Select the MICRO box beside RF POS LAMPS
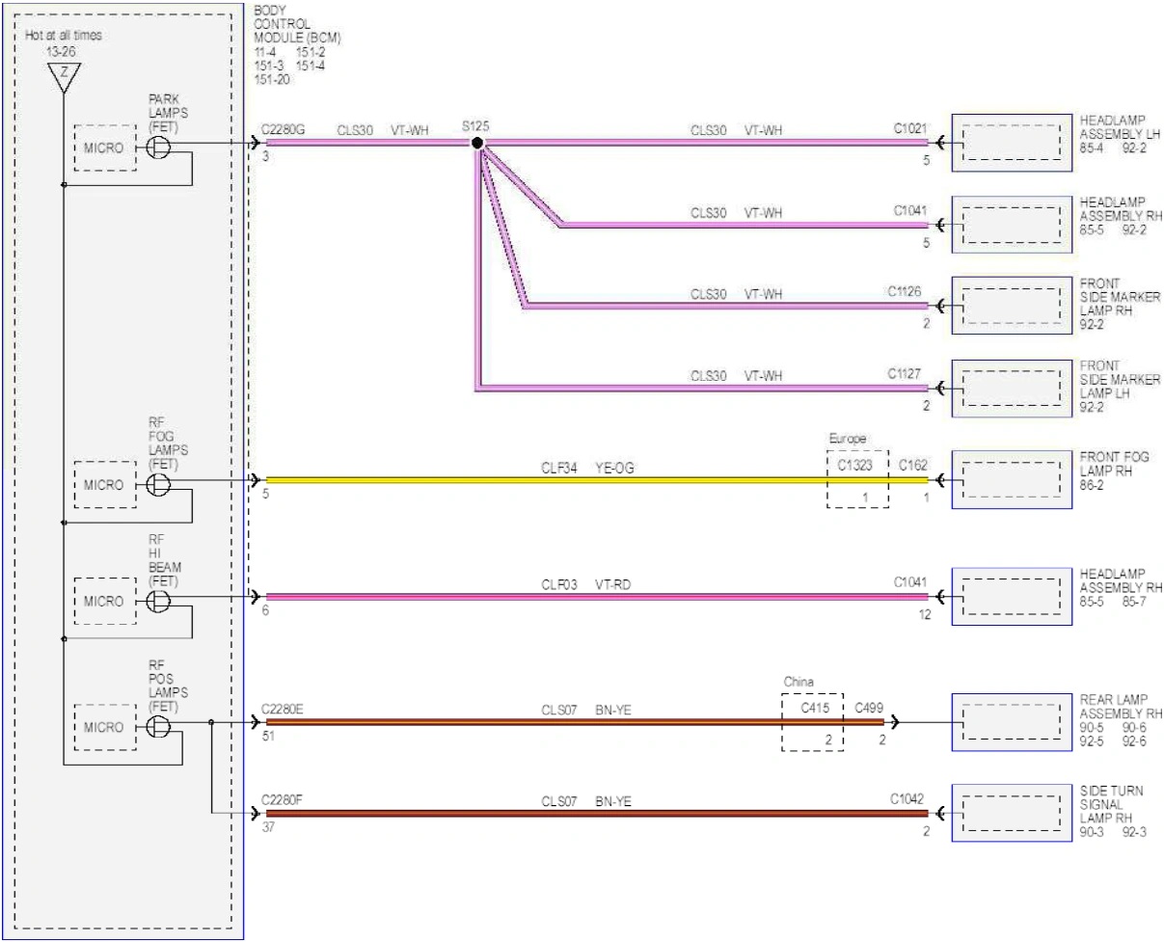Image resolution: width=1164 pixels, height=942 pixels. click(104, 727)
